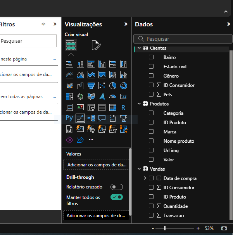Select the donut chart visual

click(124, 86)
